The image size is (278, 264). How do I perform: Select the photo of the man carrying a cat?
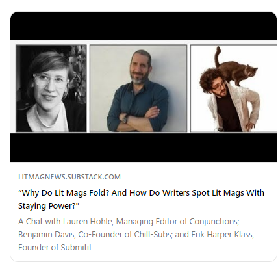(234, 88)
